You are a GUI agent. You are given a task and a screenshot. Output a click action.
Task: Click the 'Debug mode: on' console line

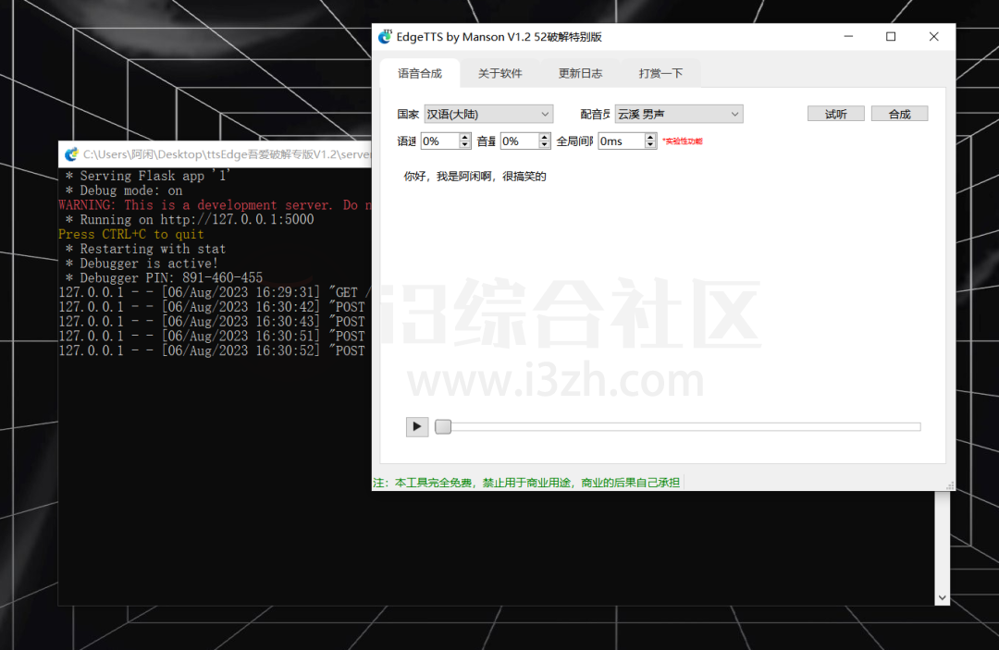(124, 190)
